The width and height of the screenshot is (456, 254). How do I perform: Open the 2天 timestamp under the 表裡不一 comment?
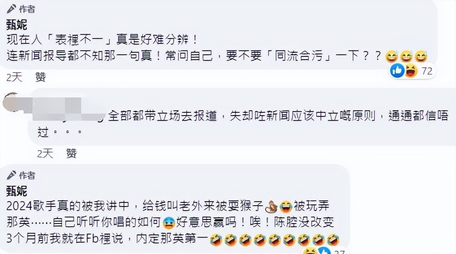(x=14, y=77)
